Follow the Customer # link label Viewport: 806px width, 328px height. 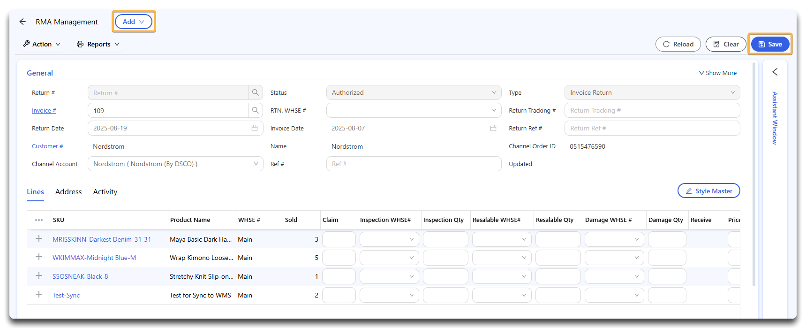coord(47,146)
